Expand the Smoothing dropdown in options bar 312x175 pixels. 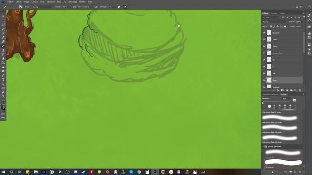115,7
